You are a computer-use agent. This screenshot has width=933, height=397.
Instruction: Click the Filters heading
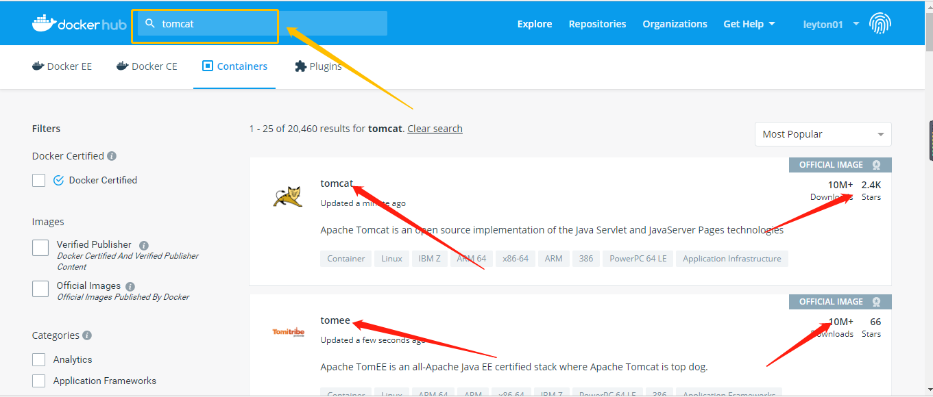click(46, 129)
